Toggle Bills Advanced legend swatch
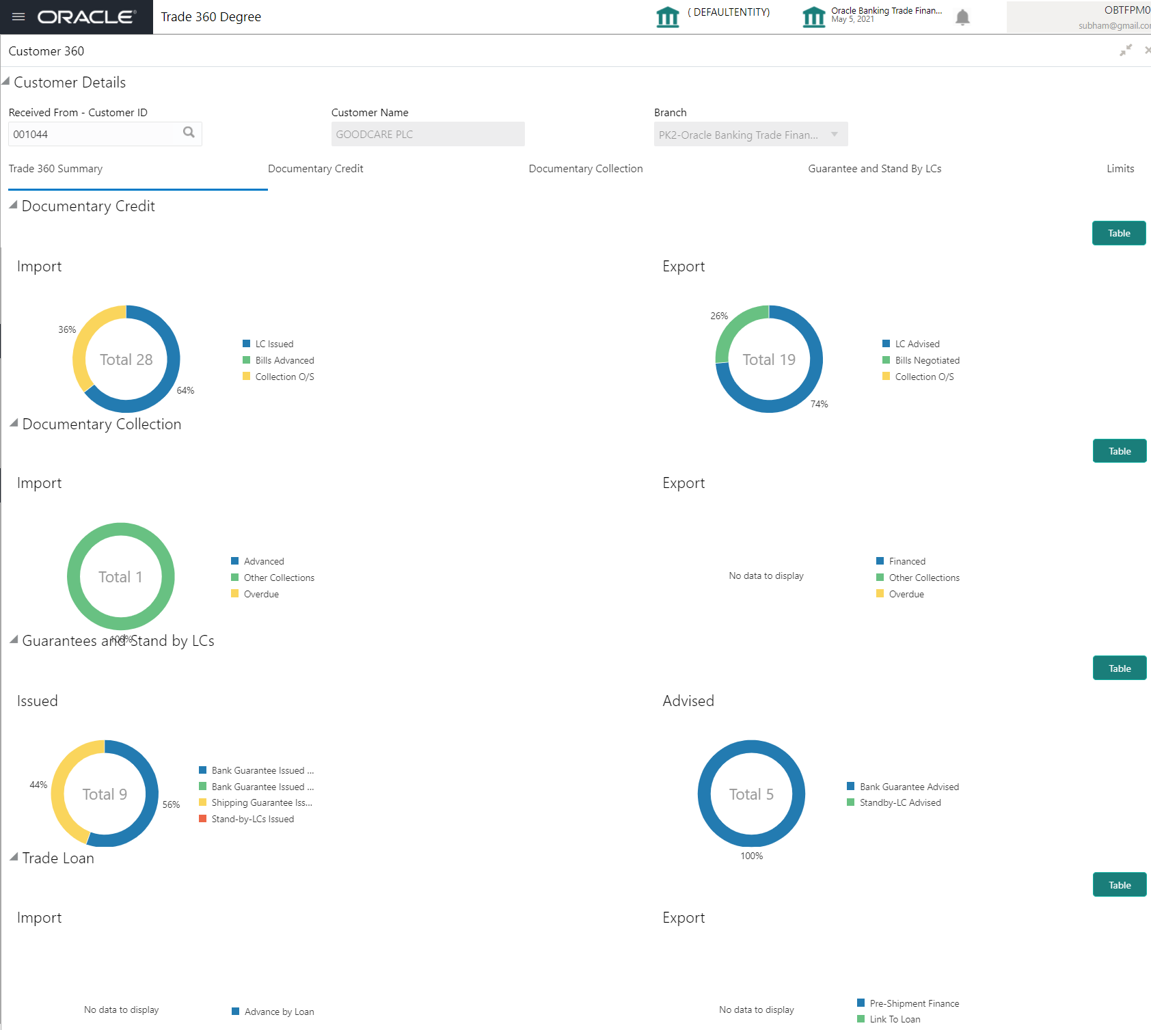Screen dimensions: 1151x1030 [247, 360]
